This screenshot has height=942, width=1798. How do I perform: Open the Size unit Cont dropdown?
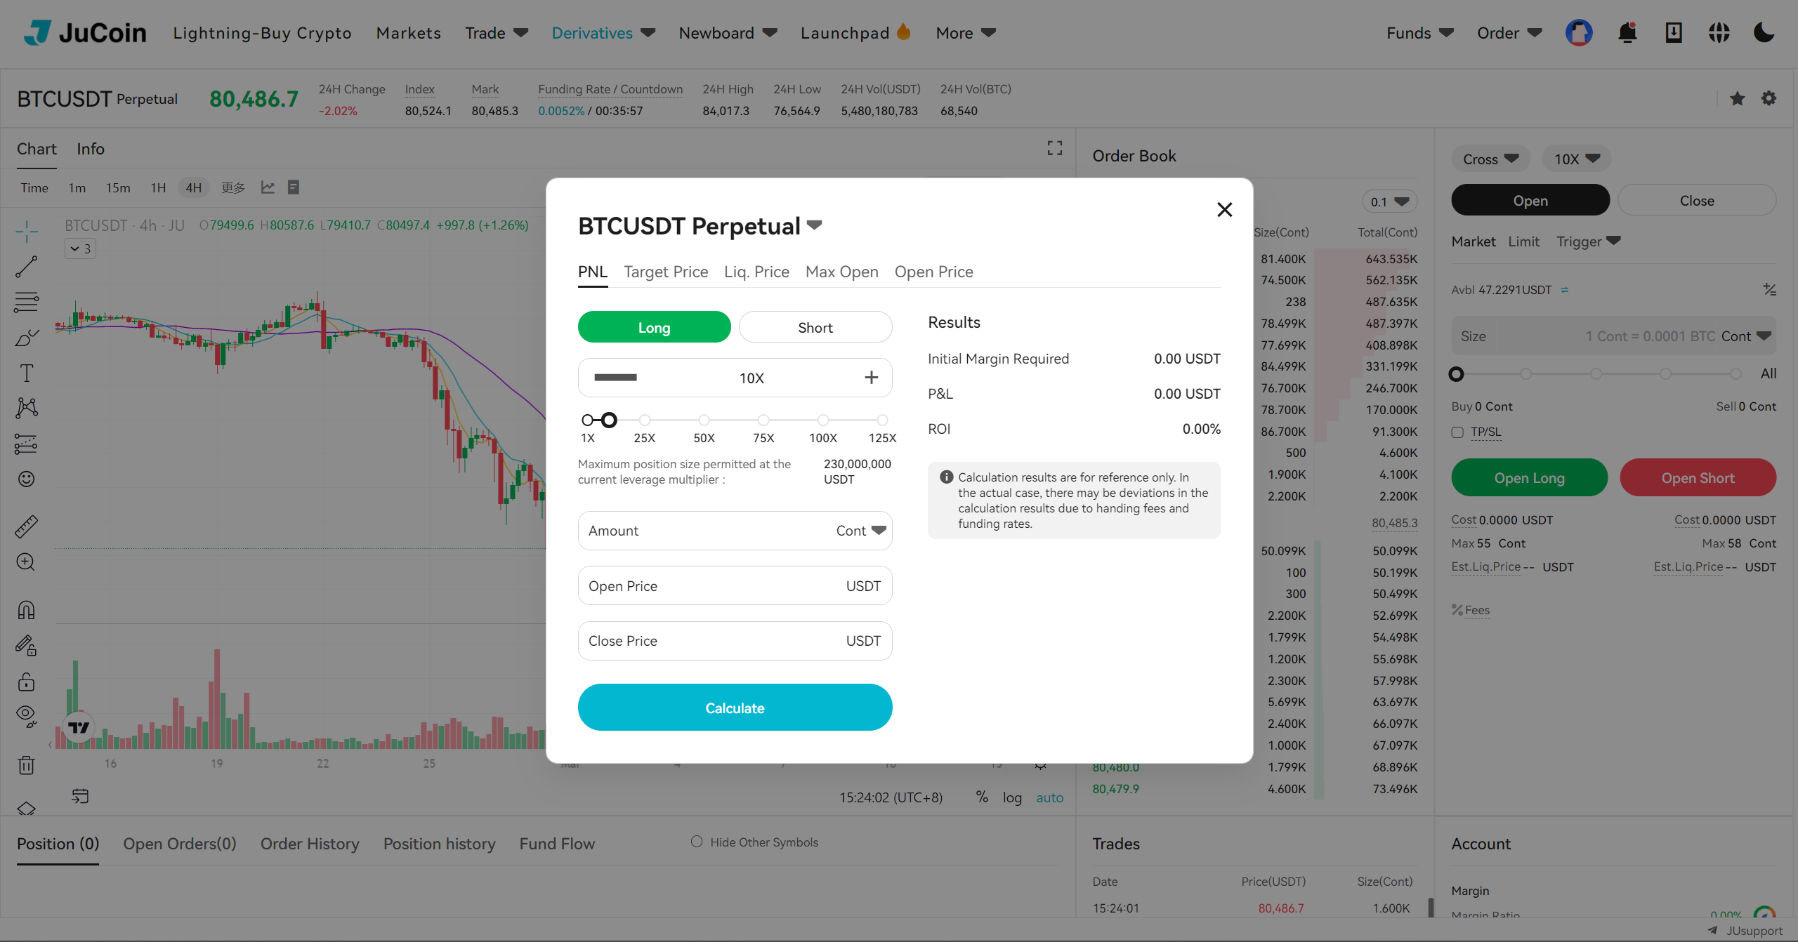point(1746,336)
